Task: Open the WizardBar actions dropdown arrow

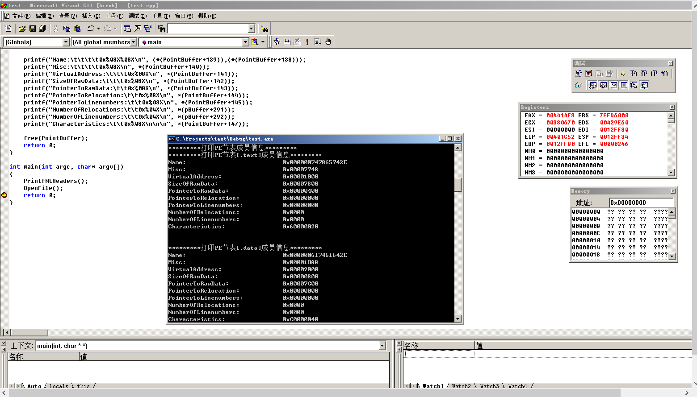Action: (263, 42)
